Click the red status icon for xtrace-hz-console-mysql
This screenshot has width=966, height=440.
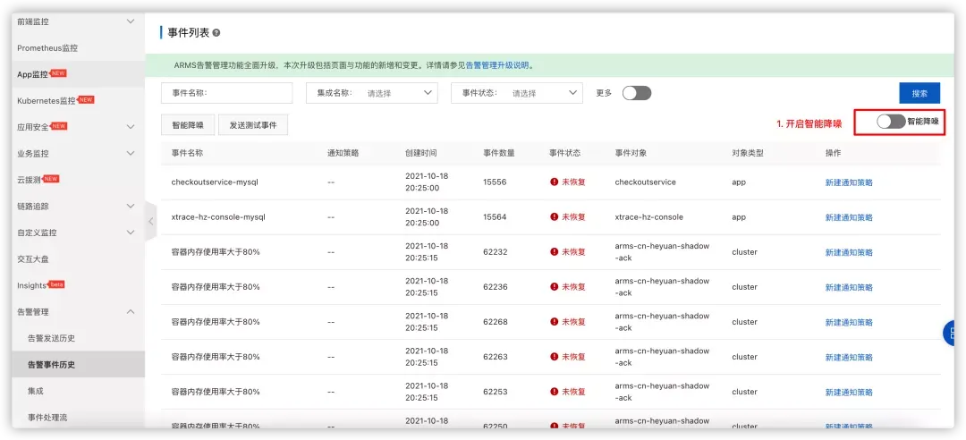(x=554, y=217)
